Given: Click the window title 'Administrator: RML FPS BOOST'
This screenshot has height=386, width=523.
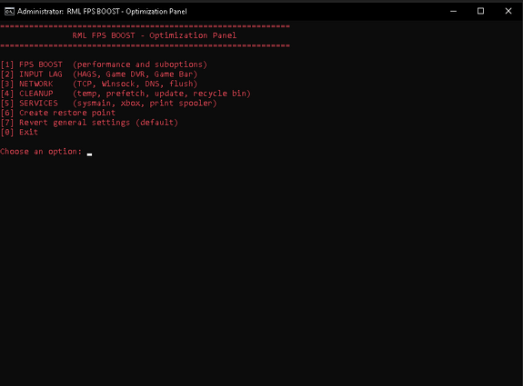Looking at the screenshot, I should 102,11.
